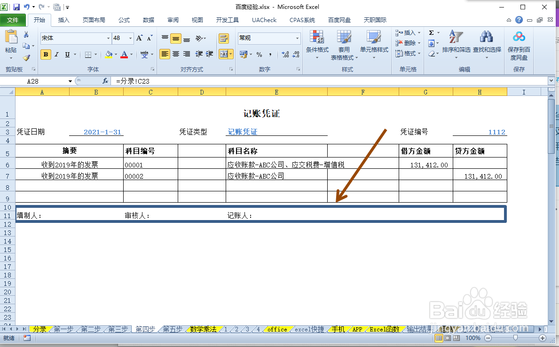Click the Normal view button in status bar
Image resolution: width=559 pixels, height=347 pixels.
tap(439, 338)
